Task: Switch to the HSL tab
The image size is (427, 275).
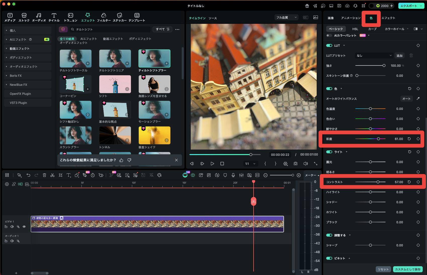Action: pyautogui.click(x=355, y=29)
